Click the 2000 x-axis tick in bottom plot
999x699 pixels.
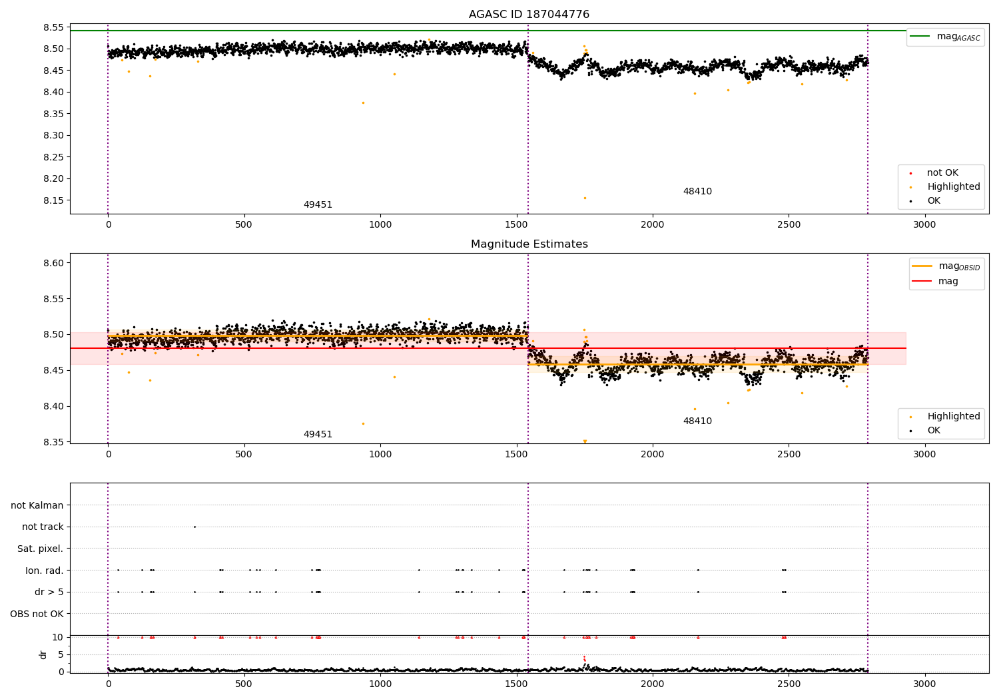click(x=653, y=683)
